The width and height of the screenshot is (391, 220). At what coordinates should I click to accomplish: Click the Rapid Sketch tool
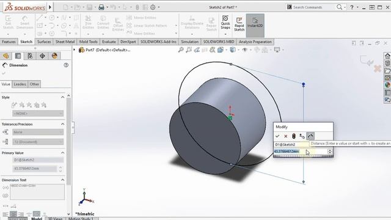coord(239,24)
